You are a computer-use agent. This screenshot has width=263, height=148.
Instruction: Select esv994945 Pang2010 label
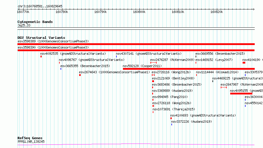point(170,97)
